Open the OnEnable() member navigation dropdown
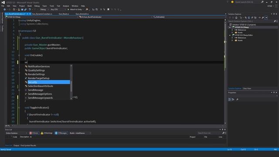 pos(189,17)
